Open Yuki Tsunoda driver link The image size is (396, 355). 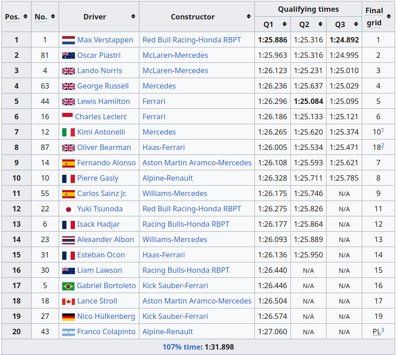pos(100,209)
